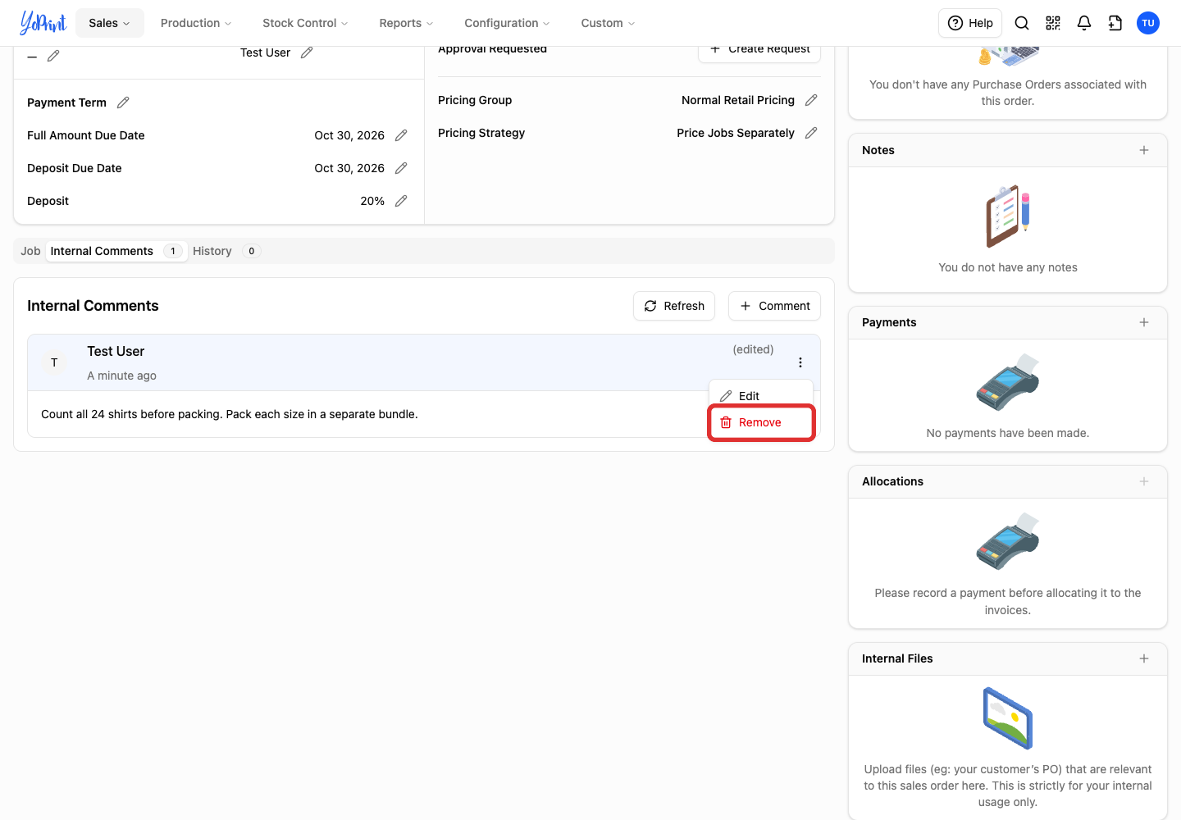Click the Pricing Group edit pencil
Image resolution: width=1181 pixels, height=820 pixels.
tap(811, 100)
